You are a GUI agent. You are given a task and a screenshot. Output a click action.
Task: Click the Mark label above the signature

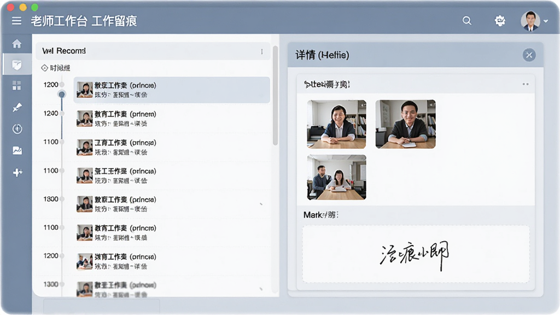pyautogui.click(x=320, y=215)
